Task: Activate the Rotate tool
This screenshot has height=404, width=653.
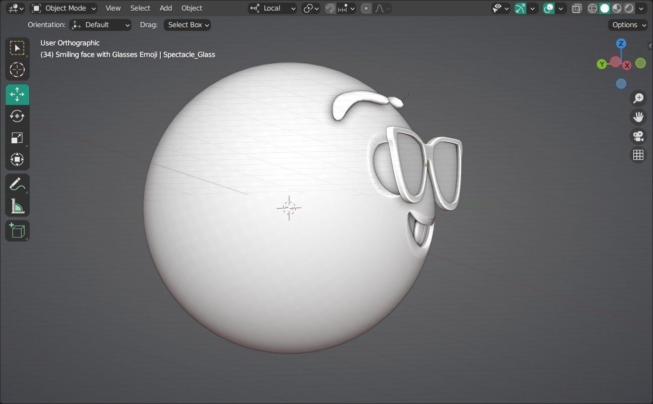Action: (17, 116)
